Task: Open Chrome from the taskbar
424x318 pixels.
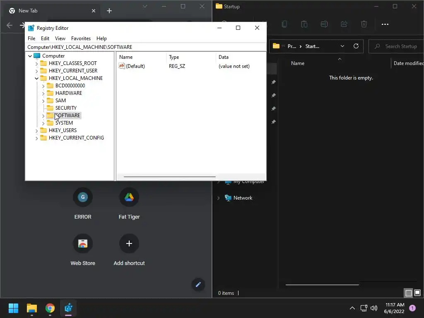Action: [x=50, y=308]
